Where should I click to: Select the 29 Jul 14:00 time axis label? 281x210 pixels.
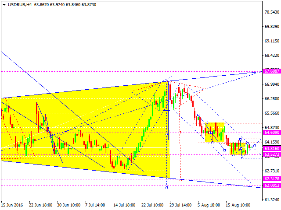click(x=180, y=205)
